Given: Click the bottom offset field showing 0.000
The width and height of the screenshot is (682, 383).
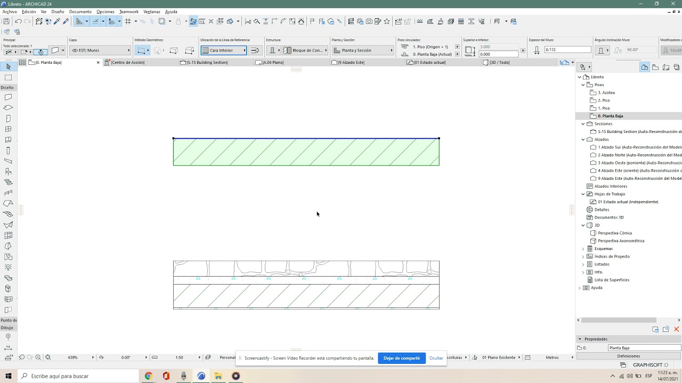Looking at the screenshot, I should [498, 54].
